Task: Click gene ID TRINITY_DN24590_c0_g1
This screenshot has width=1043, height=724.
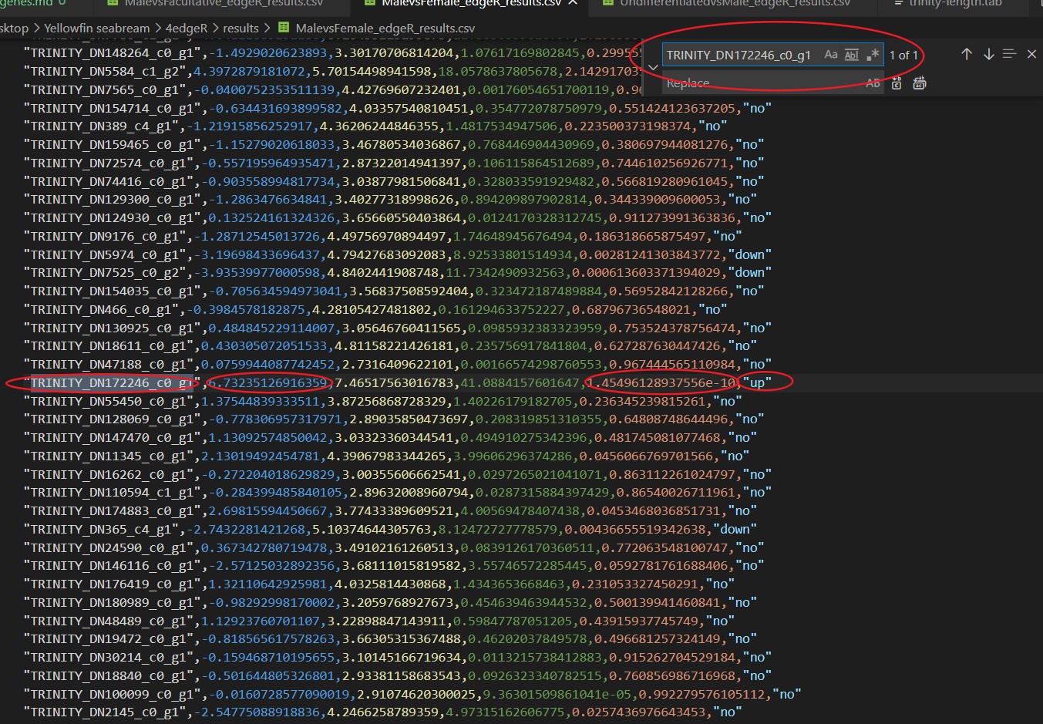Action: tap(108, 548)
